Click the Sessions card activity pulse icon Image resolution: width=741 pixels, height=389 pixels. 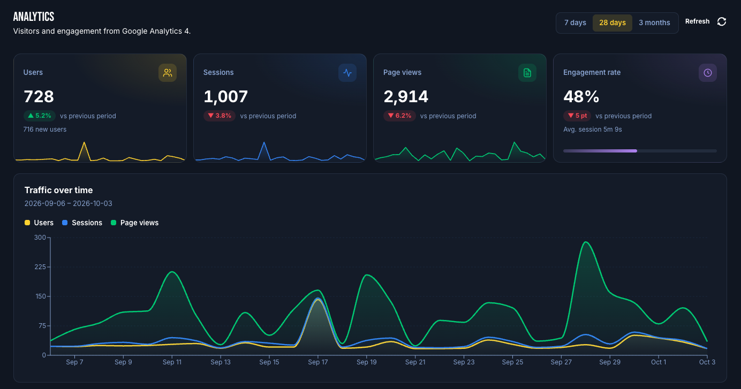pos(347,73)
